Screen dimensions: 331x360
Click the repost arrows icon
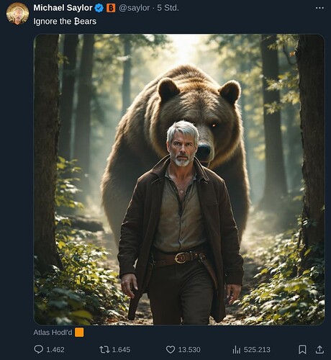(x=104, y=349)
